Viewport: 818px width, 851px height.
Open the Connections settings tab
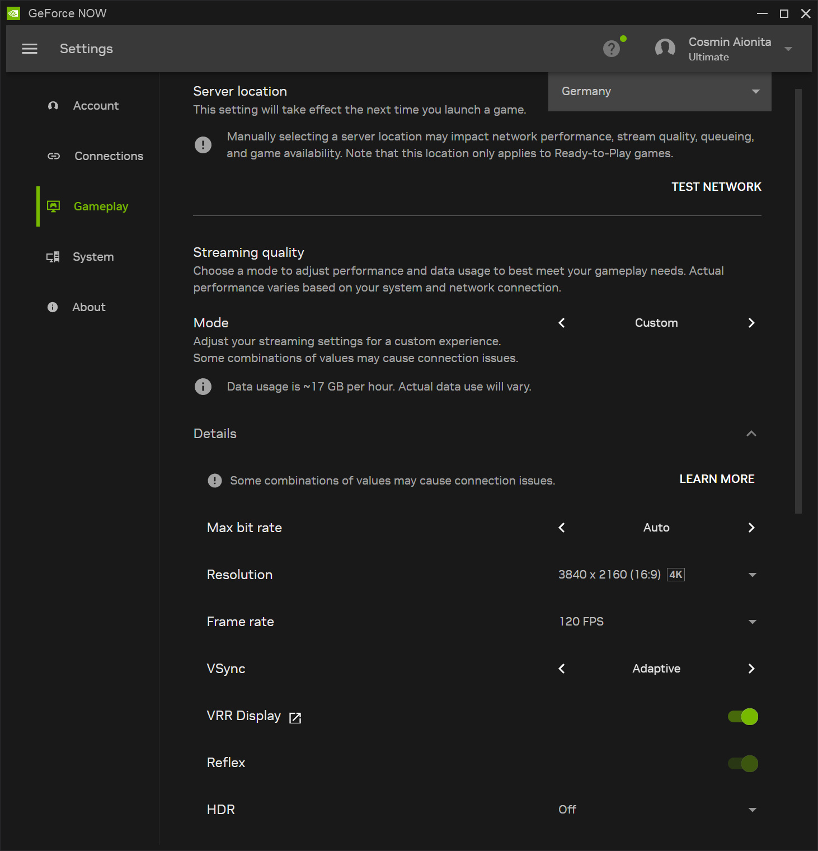109,156
